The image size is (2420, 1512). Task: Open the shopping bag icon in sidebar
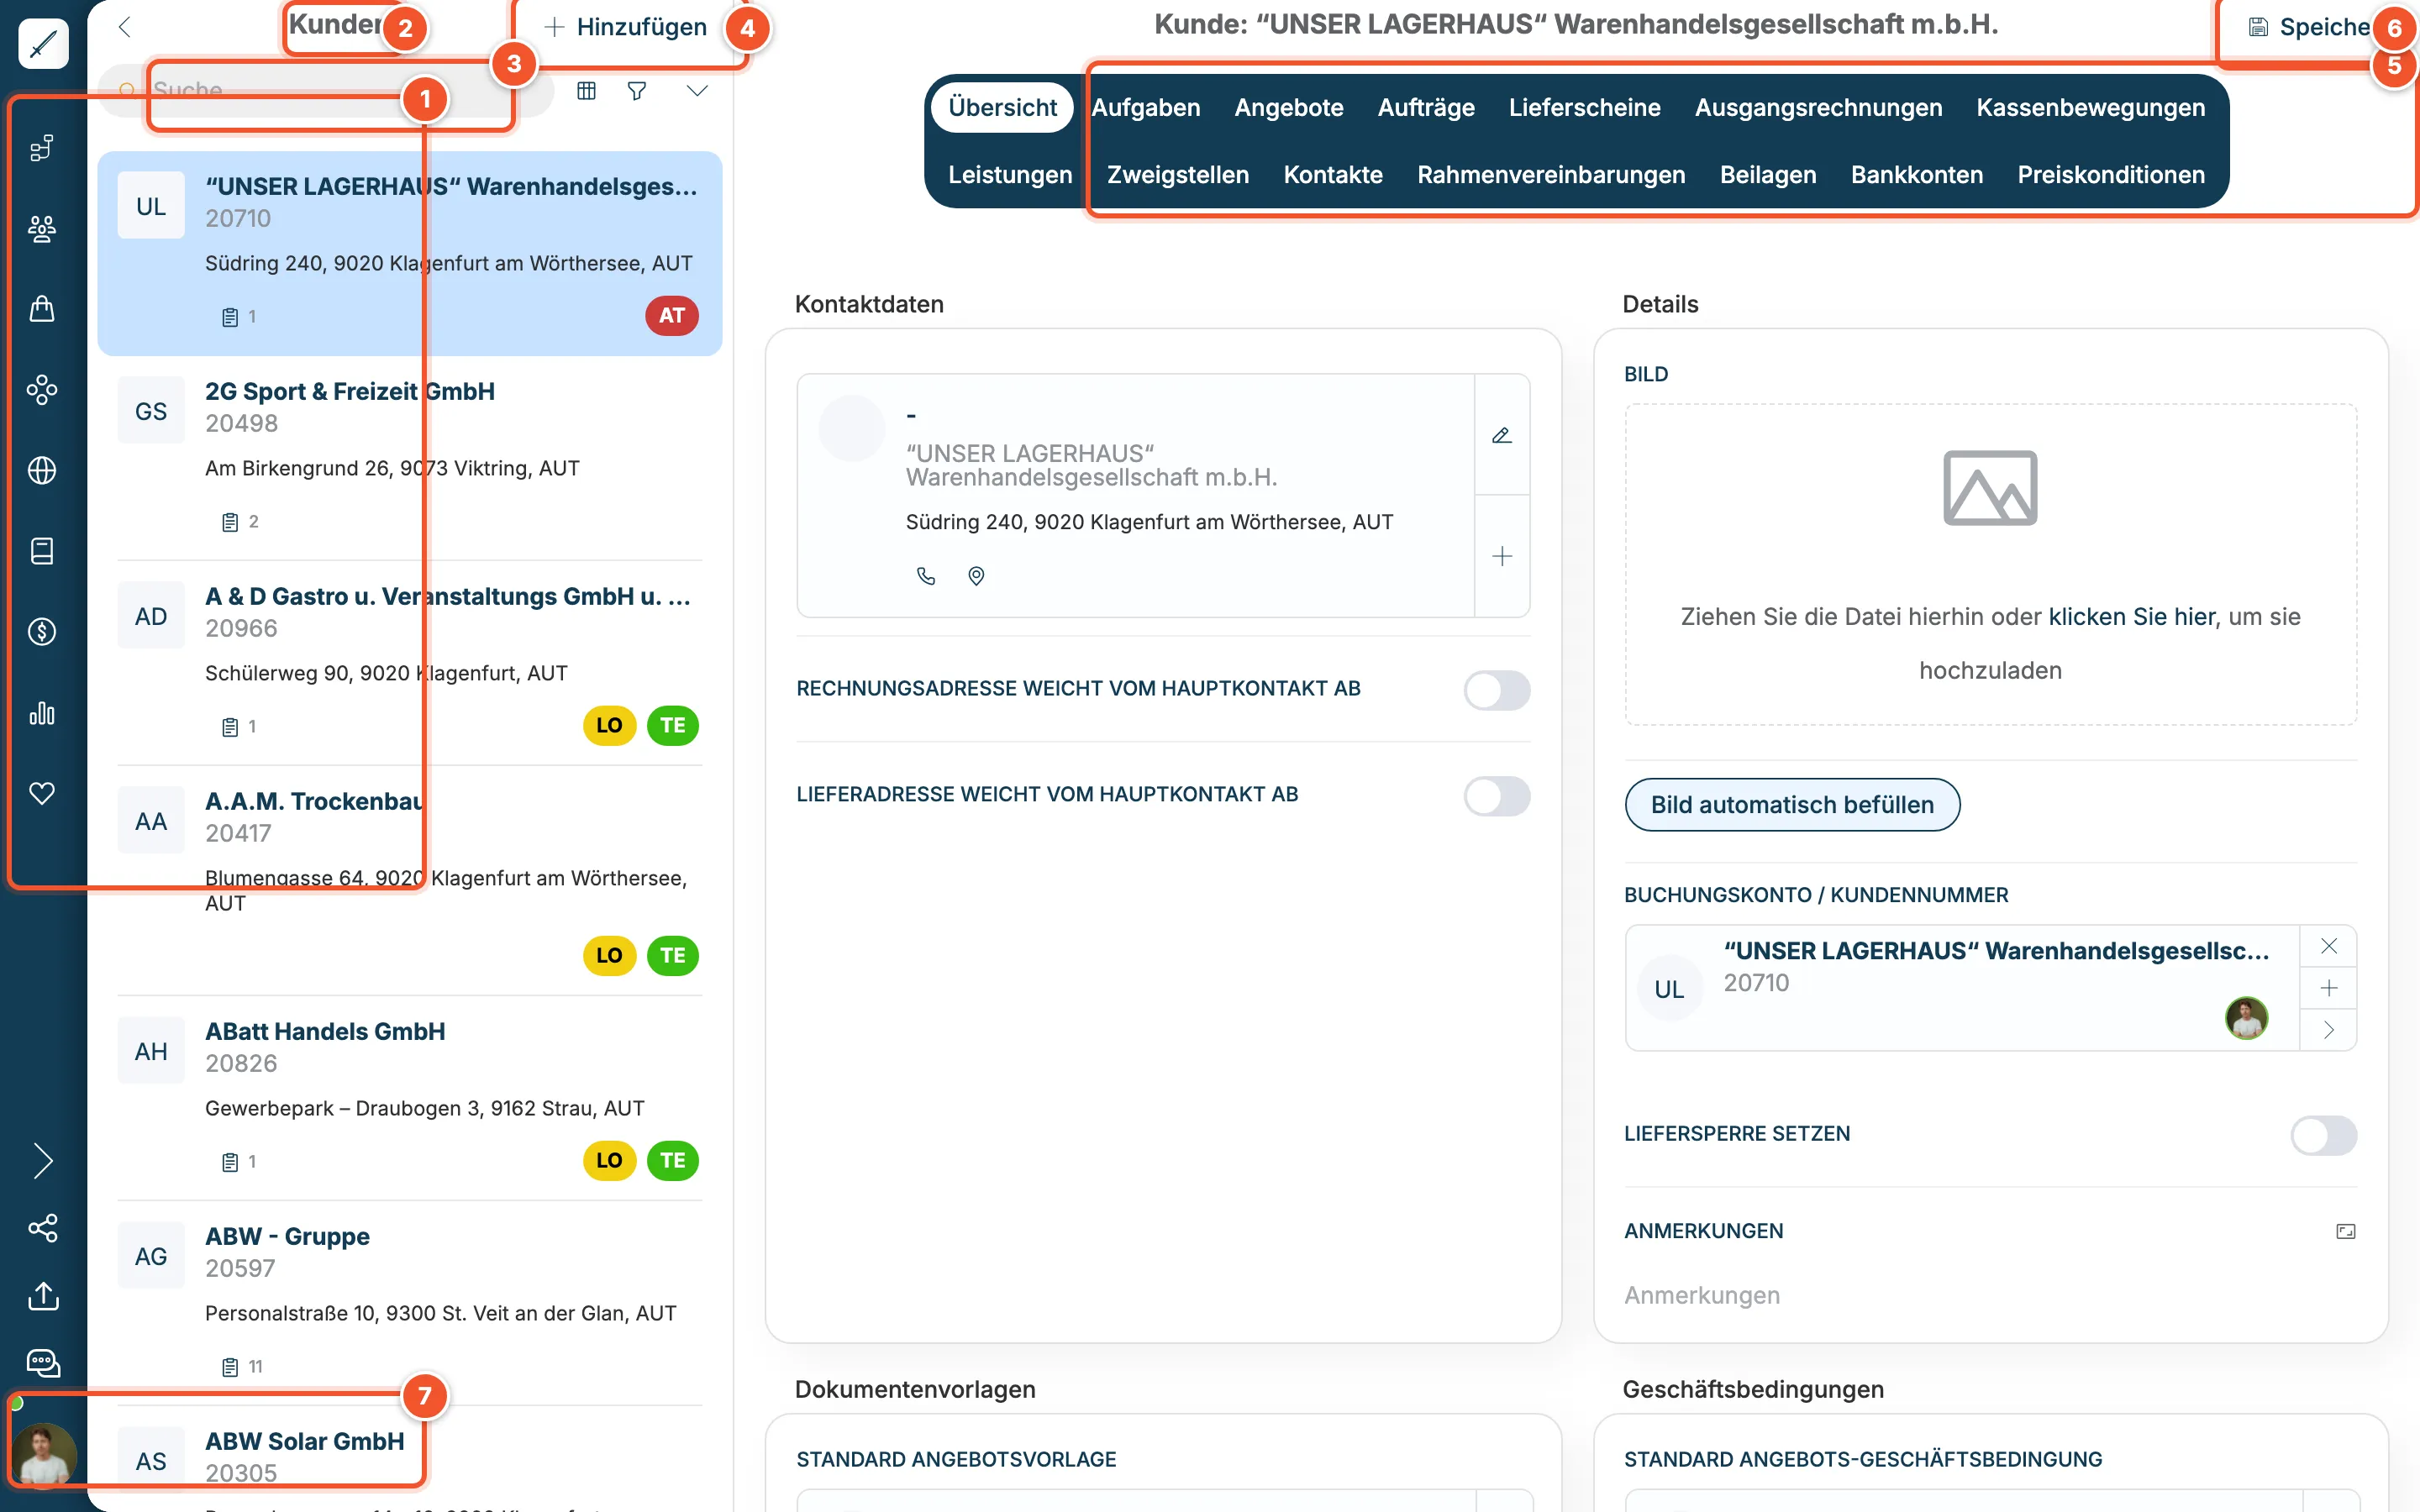pyautogui.click(x=42, y=309)
